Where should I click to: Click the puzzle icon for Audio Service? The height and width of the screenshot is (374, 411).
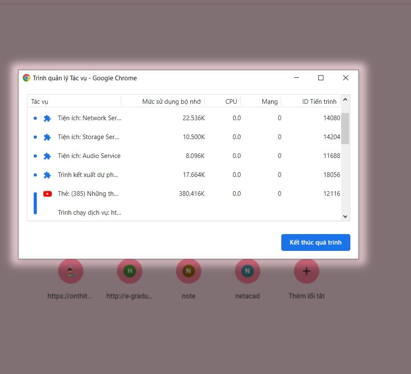coord(47,156)
